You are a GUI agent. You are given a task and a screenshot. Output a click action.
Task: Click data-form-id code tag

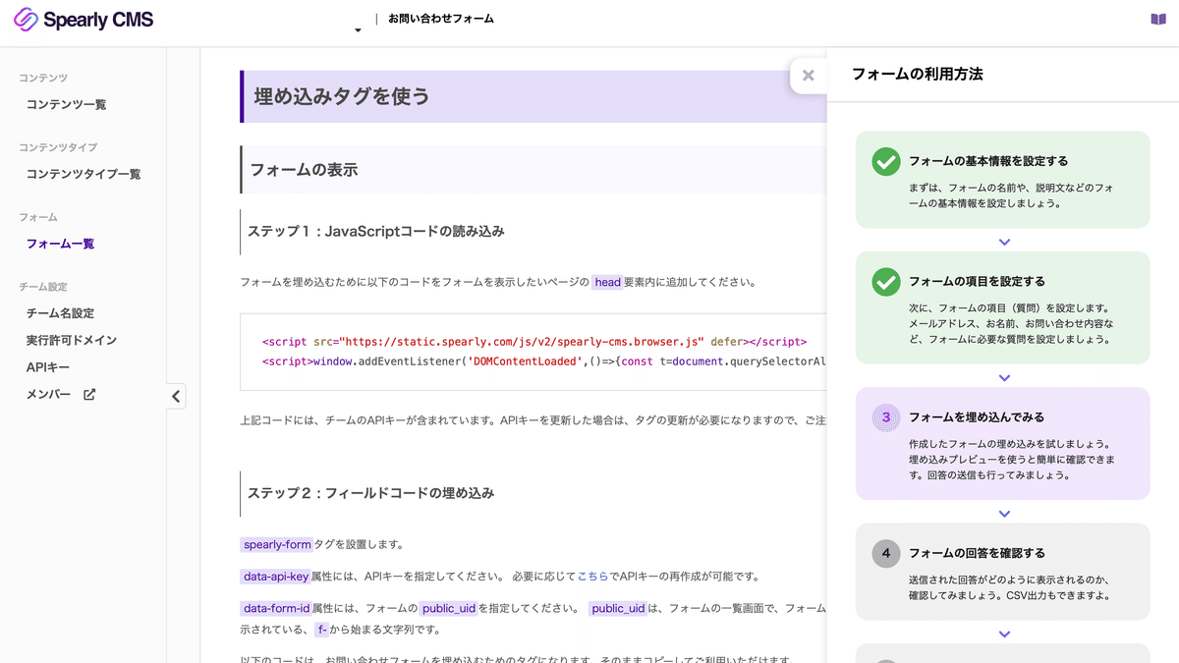pos(276,608)
